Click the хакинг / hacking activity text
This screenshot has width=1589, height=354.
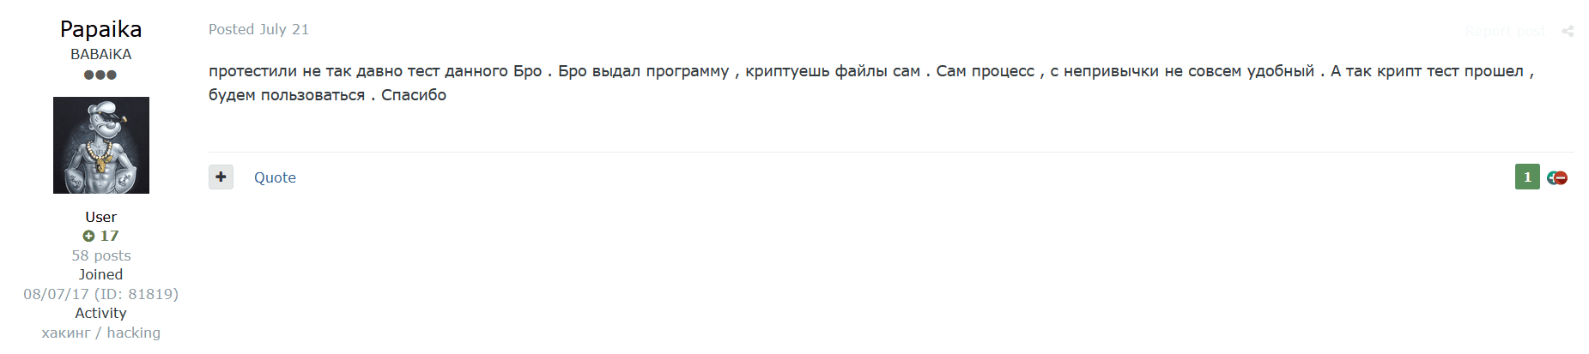[x=101, y=333]
